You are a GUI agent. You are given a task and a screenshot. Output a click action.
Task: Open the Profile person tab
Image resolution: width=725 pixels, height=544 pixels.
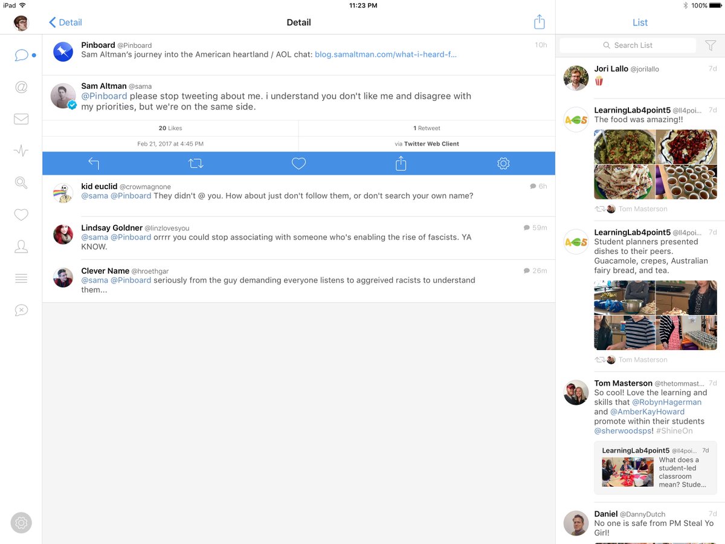click(21, 247)
